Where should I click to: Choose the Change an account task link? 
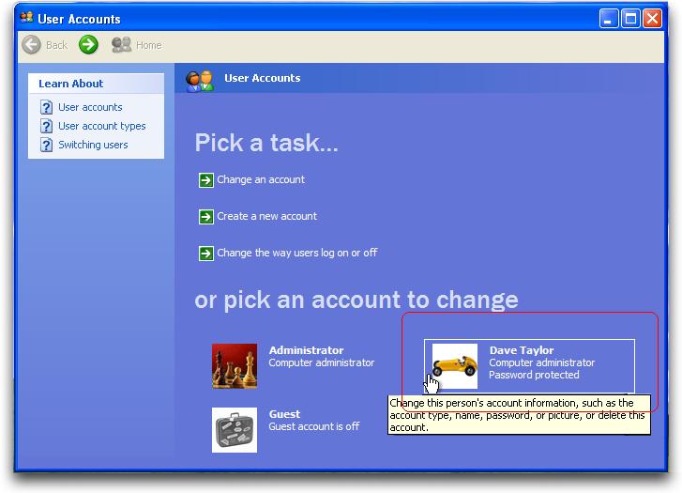coord(261,179)
